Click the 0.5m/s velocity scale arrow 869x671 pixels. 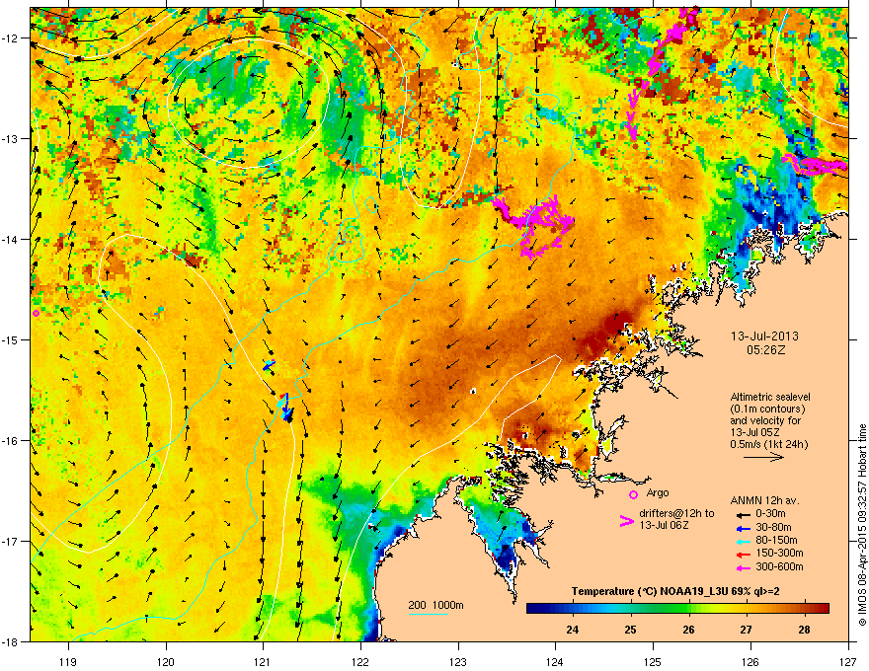tap(763, 457)
